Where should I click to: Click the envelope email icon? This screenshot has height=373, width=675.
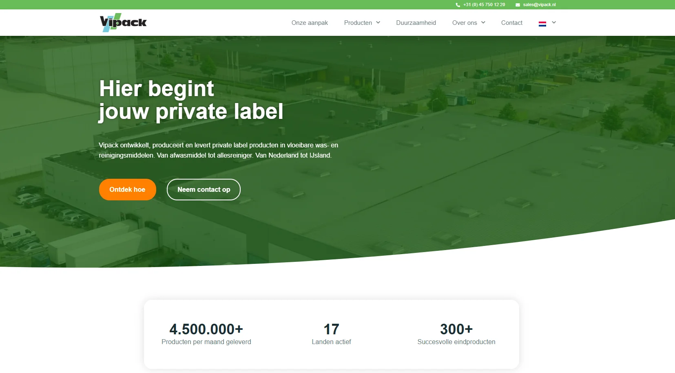coord(518,5)
